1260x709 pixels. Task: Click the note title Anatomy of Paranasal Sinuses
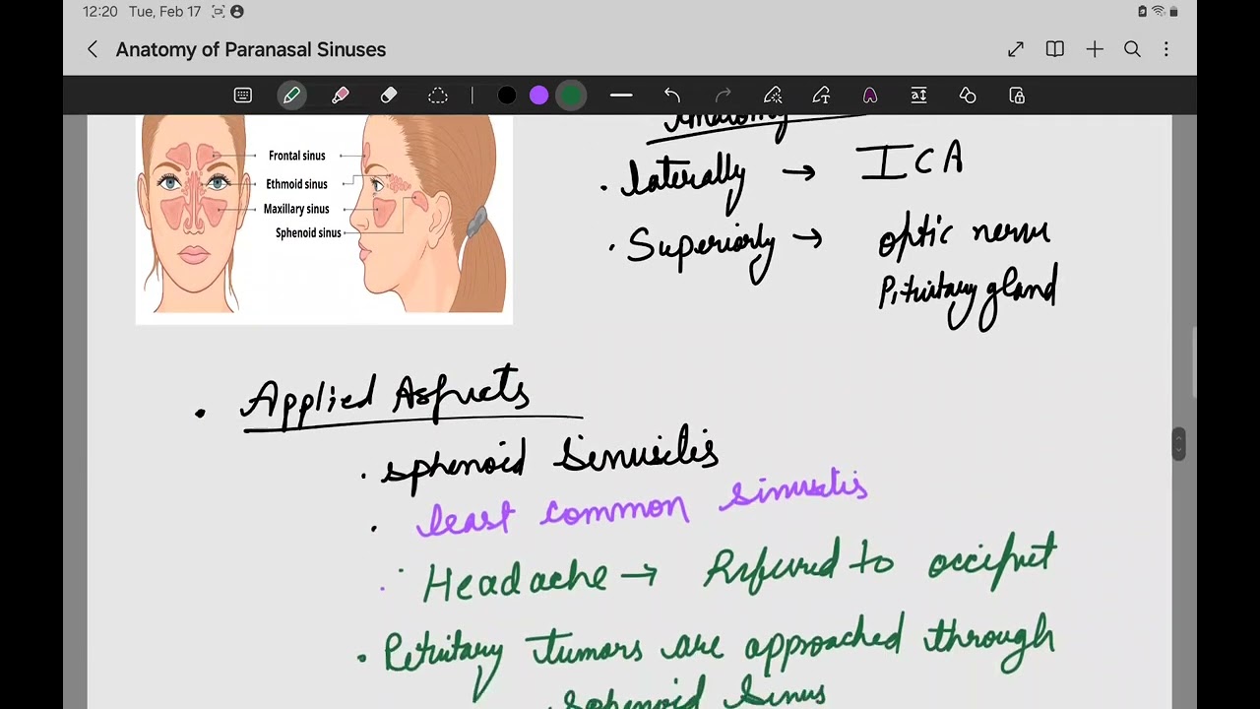pos(251,49)
